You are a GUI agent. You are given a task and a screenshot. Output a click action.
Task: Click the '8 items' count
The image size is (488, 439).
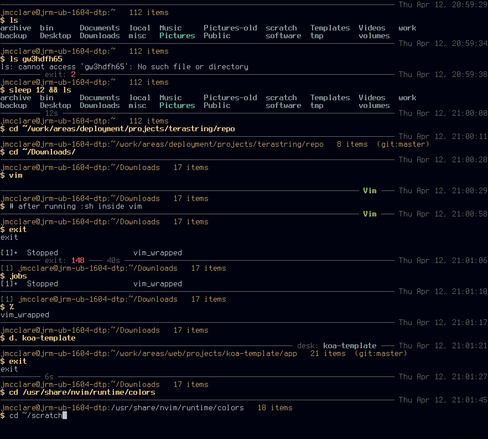pos(352,144)
